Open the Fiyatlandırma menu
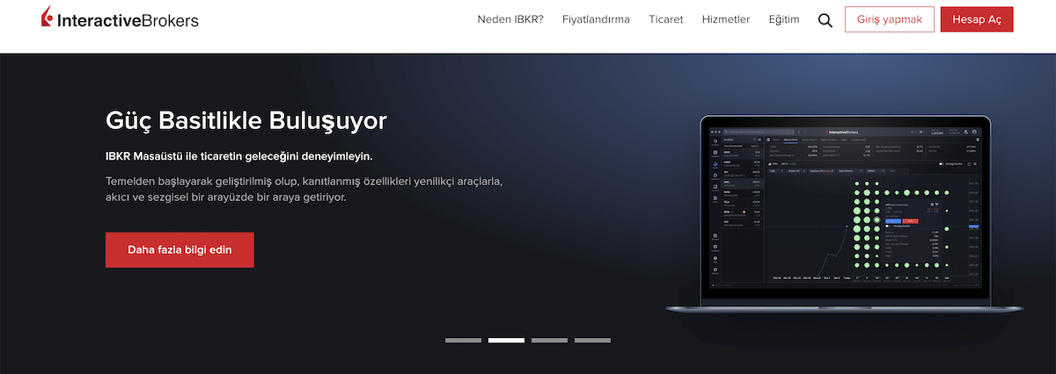The image size is (1056, 374). click(597, 19)
